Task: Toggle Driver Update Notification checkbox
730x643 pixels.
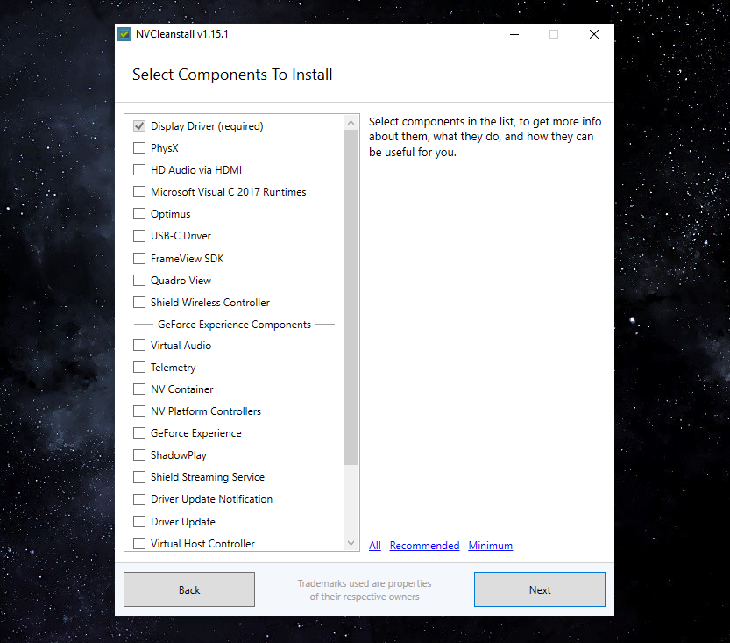Action: [x=139, y=499]
